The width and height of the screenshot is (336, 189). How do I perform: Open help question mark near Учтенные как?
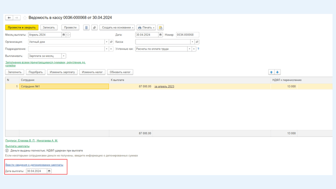click(x=198, y=49)
